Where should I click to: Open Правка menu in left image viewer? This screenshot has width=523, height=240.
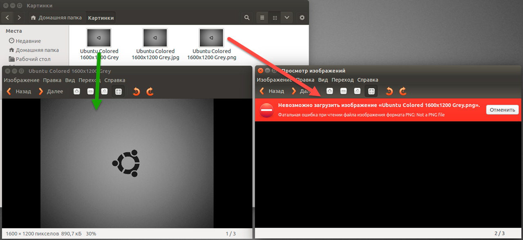[52, 80]
